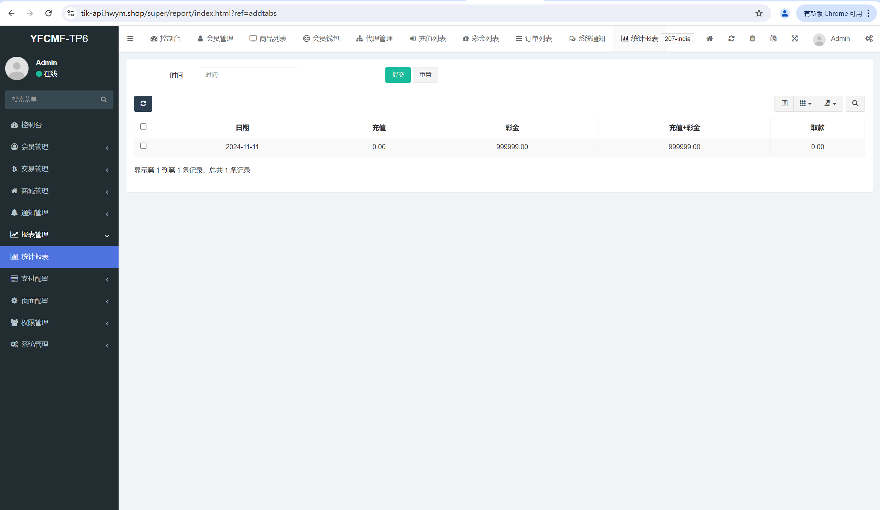Click the trash clear-cache icon
The height and width of the screenshot is (510, 880).
click(x=752, y=39)
